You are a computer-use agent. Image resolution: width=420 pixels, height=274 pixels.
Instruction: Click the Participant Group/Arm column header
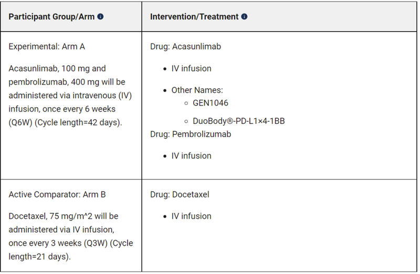(x=51, y=16)
